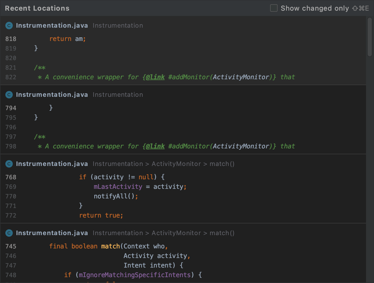Open the Instrumentation.java entry above line 794
This screenshot has height=283, width=374.
click(52, 95)
